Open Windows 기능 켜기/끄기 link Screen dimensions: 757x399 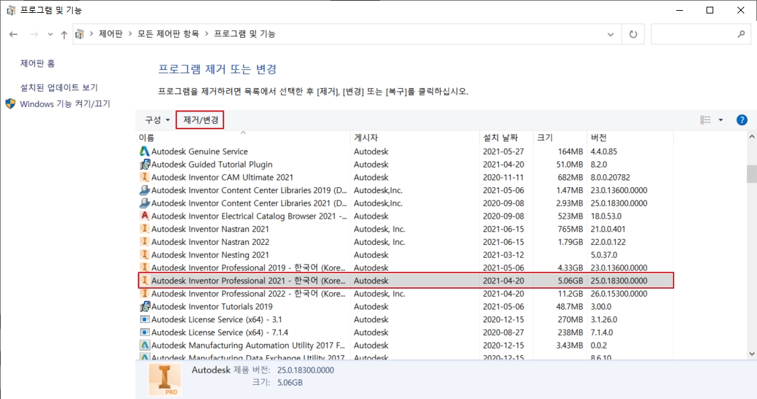click(65, 104)
